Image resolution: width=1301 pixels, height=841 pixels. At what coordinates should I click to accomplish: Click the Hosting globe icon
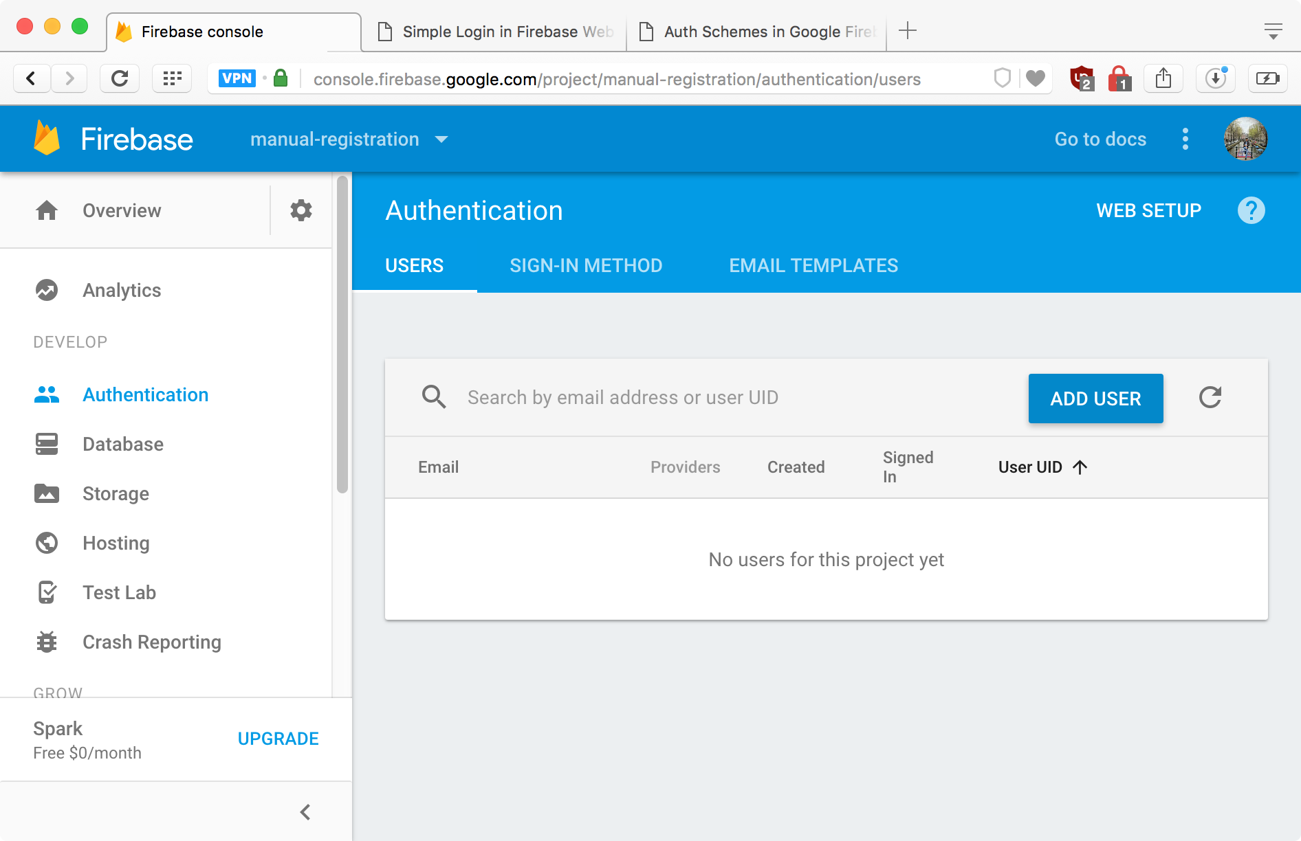point(47,543)
